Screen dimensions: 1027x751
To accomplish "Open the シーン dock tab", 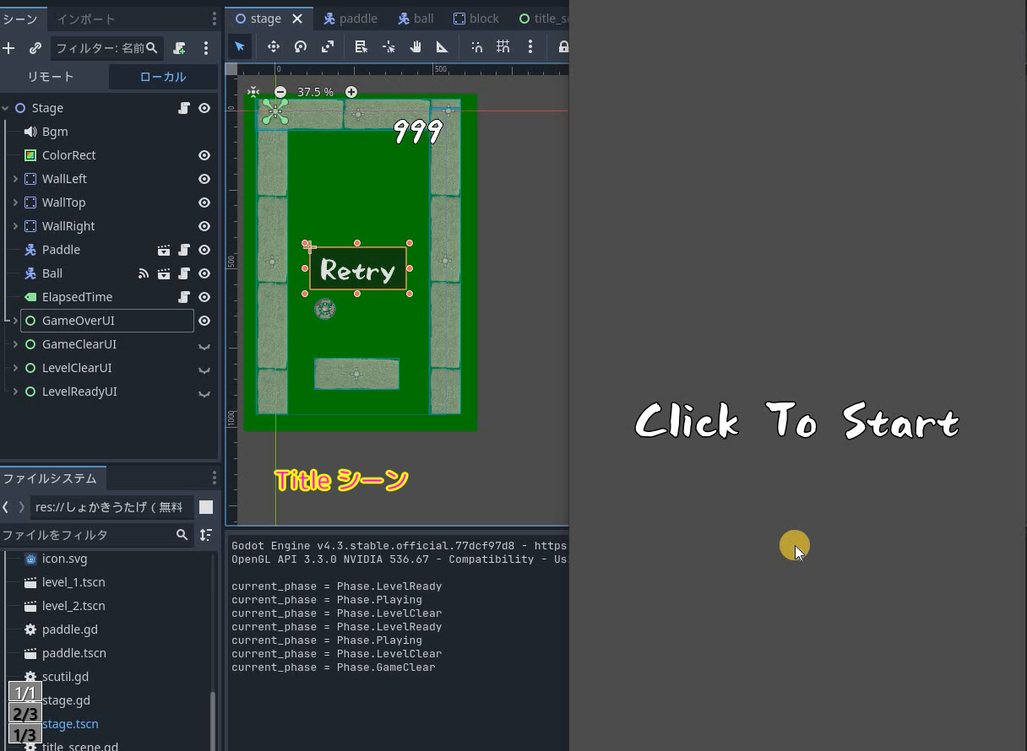I will click(x=20, y=19).
